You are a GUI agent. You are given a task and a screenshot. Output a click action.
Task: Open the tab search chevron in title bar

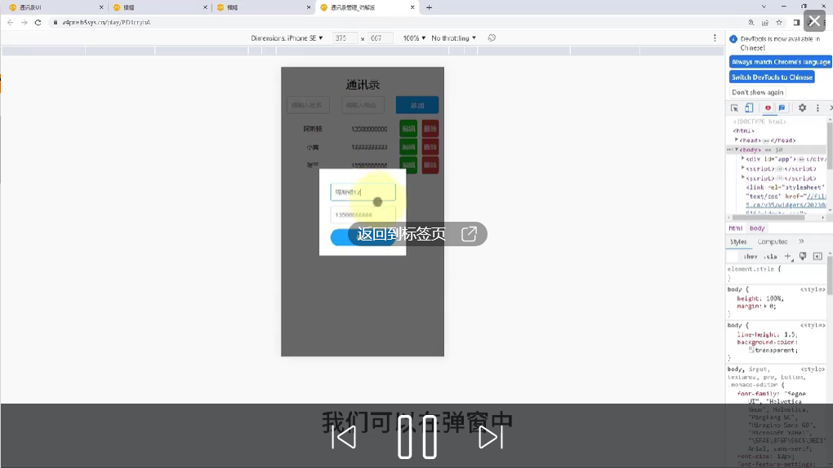[764, 7]
